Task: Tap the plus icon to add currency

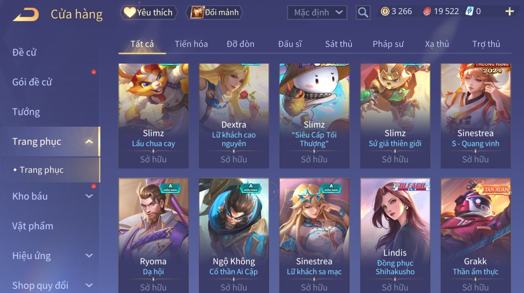Action: click(509, 12)
